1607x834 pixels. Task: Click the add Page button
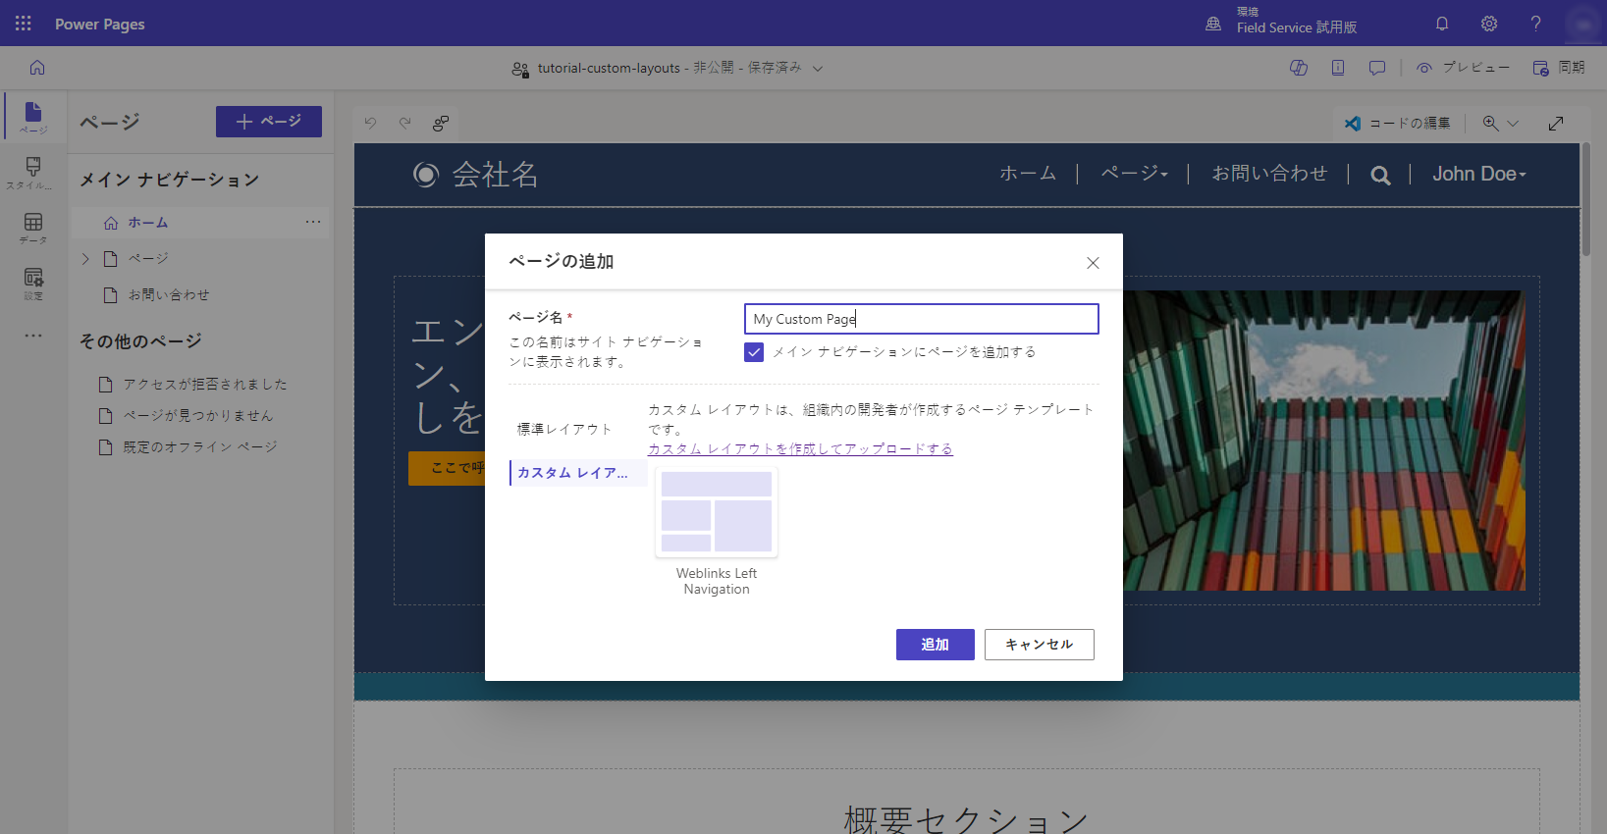[269, 122]
